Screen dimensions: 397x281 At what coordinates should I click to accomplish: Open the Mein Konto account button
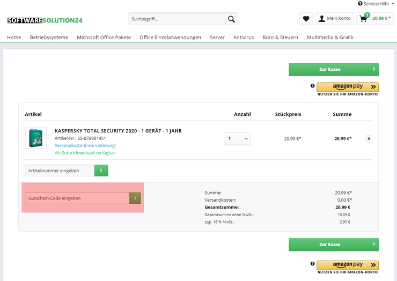click(334, 19)
